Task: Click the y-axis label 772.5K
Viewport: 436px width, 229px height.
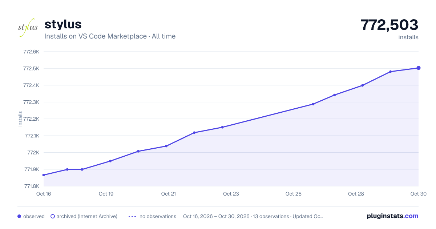Action: [31, 68]
